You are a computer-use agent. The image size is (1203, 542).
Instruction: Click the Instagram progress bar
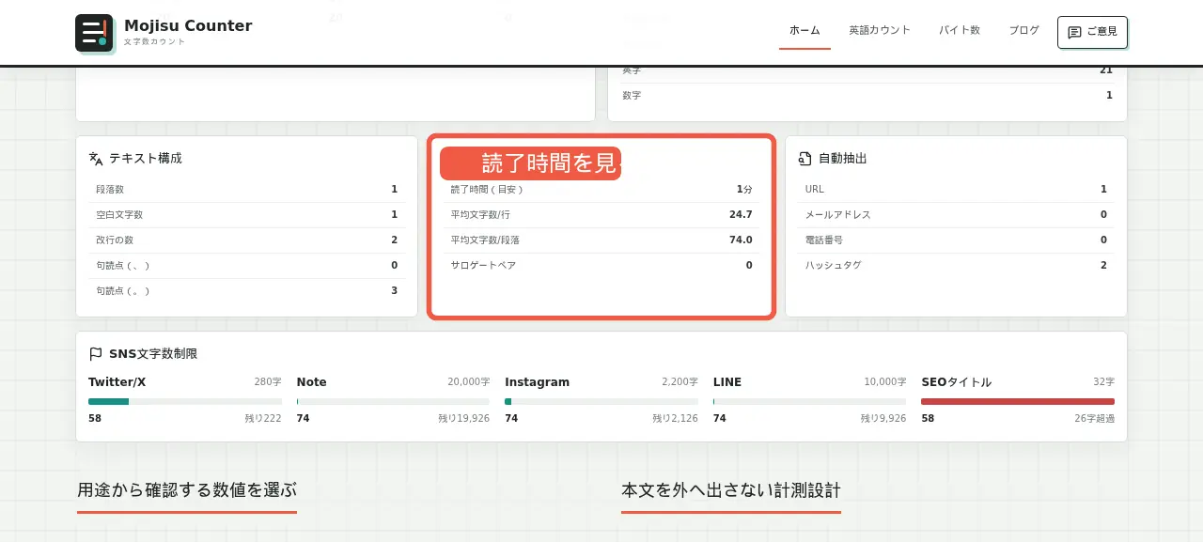[x=601, y=401]
